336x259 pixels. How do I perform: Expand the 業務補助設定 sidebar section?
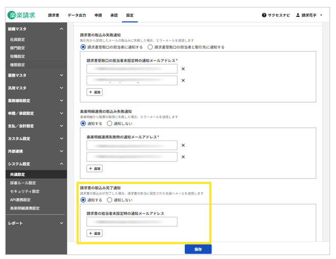point(61,101)
